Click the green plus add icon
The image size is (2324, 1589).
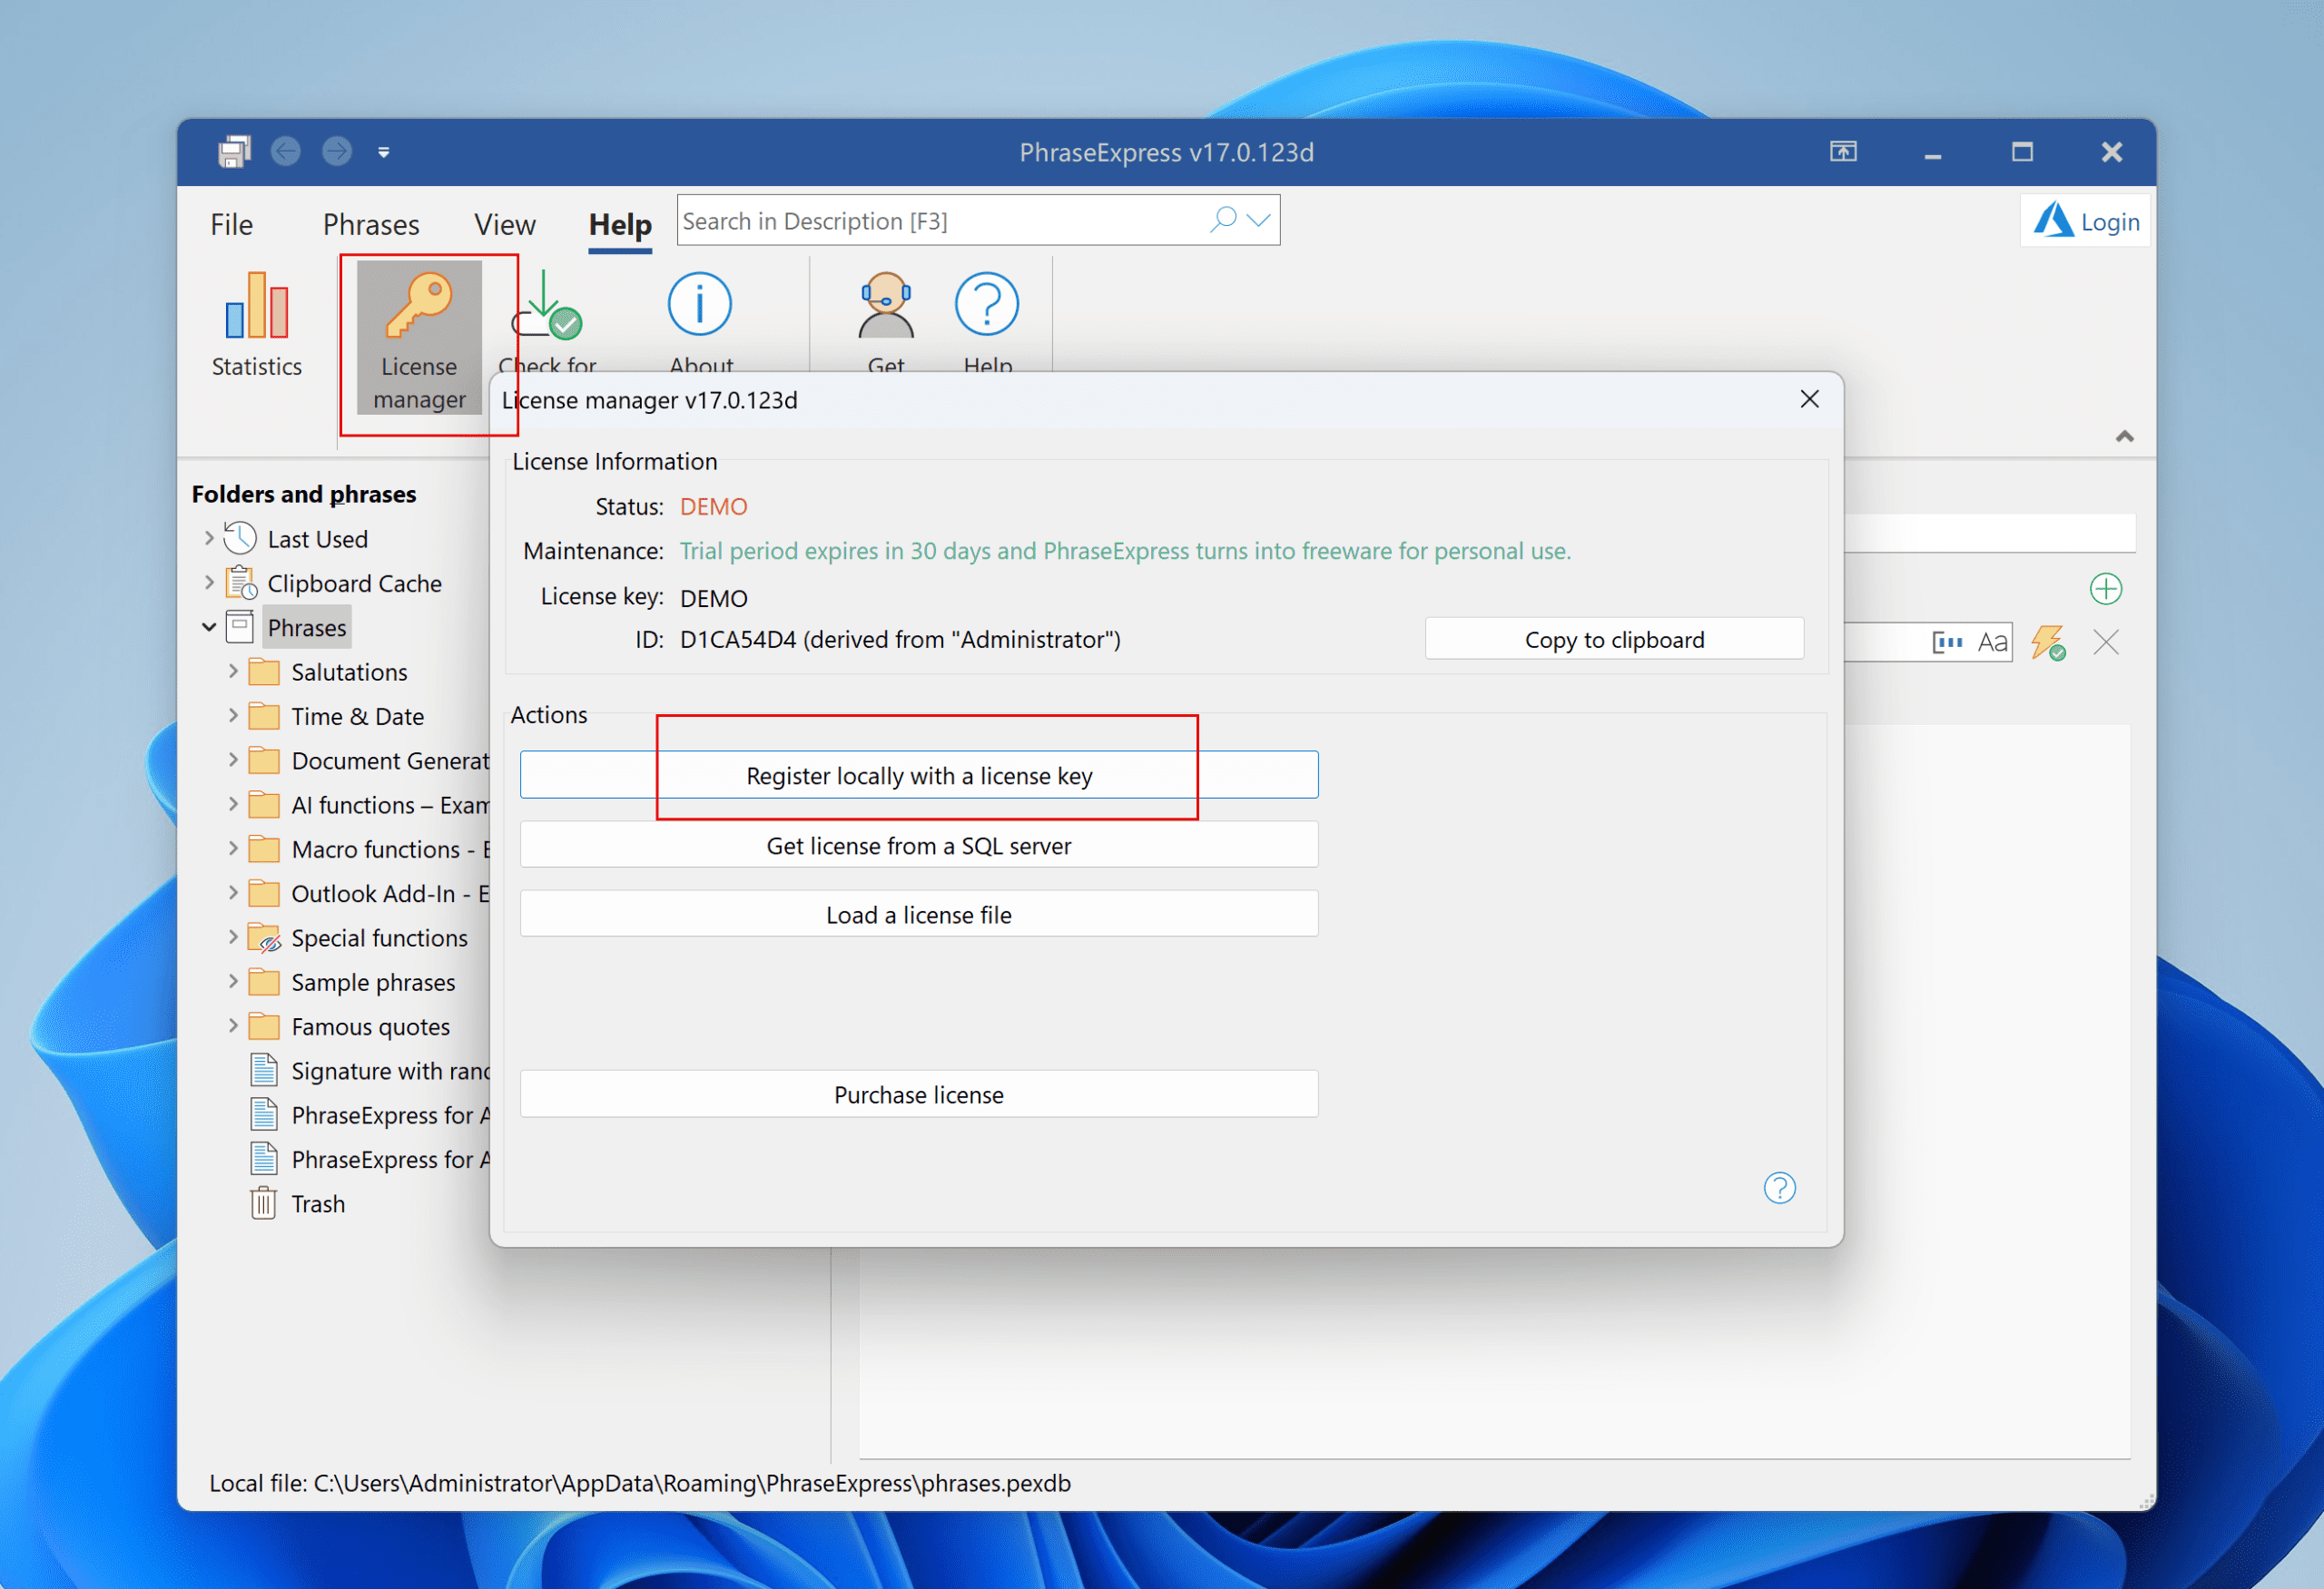click(2105, 589)
